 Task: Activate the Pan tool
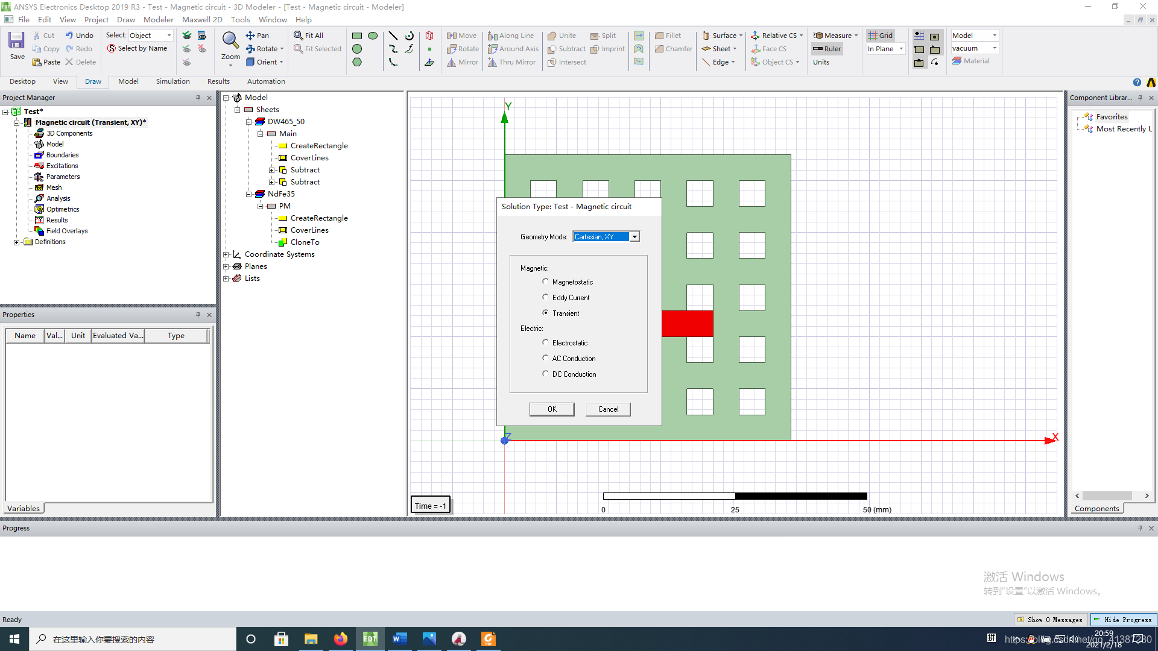click(x=258, y=36)
